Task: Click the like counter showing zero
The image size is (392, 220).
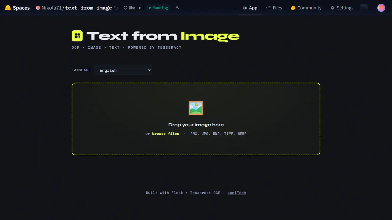Action: tap(140, 8)
